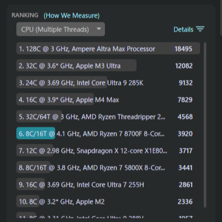This screenshot has width=222, height=222.
Task: Select the Apple M4 Max ranking row
Action: pyautogui.click(x=108, y=99)
